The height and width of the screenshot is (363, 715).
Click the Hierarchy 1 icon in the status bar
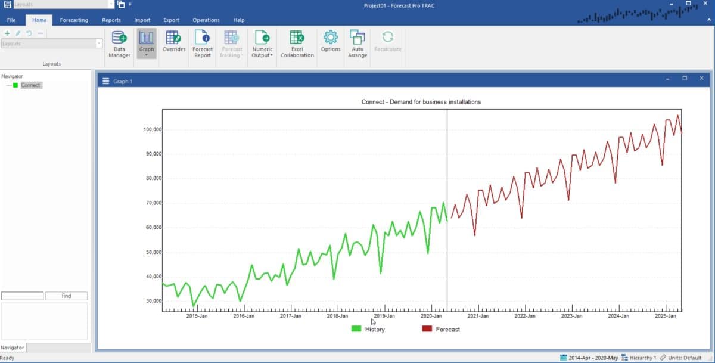(x=624, y=358)
